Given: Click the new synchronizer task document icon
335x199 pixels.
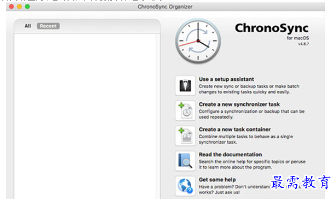Looking at the screenshot, I should click(x=185, y=110).
